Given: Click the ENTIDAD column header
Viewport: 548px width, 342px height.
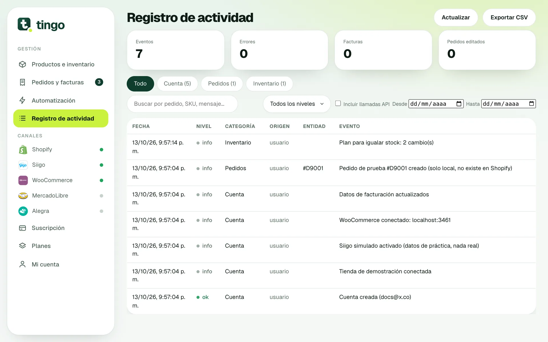Looking at the screenshot, I should tap(314, 126).
